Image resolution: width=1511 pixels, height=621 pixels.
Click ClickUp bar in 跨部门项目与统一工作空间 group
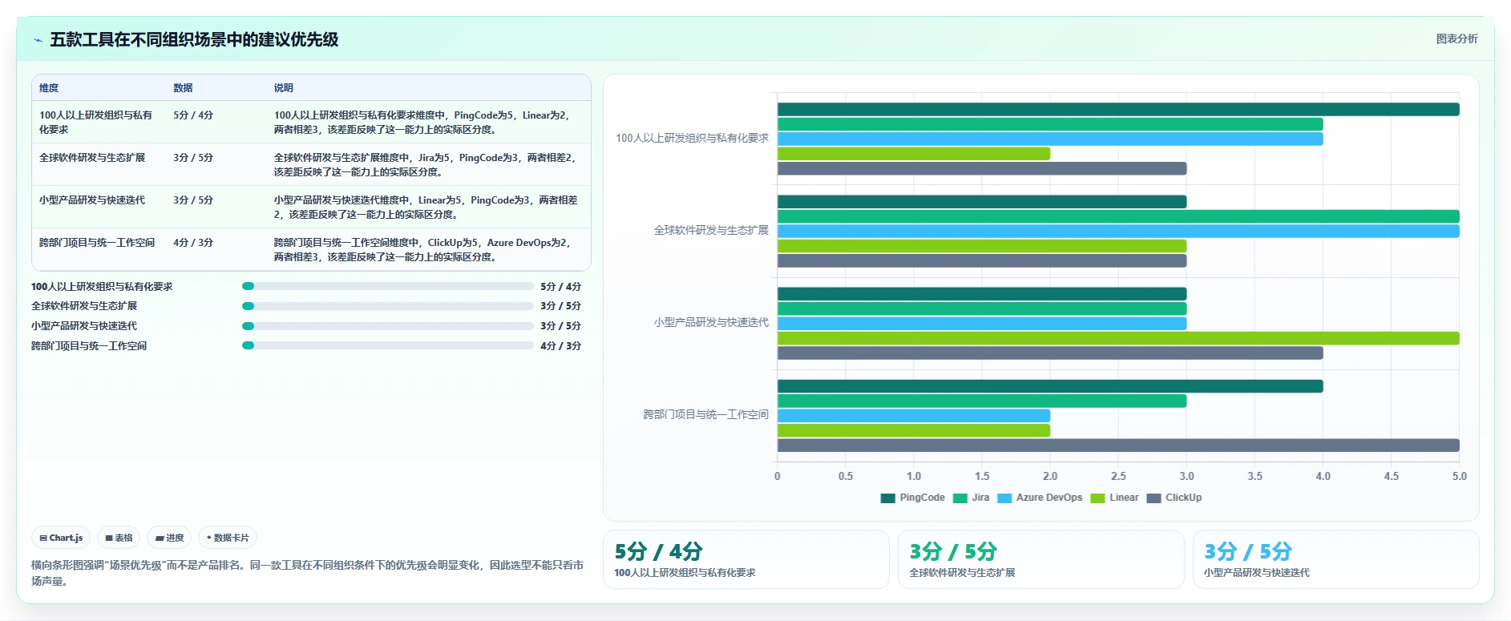click(x=1118, y=446)
